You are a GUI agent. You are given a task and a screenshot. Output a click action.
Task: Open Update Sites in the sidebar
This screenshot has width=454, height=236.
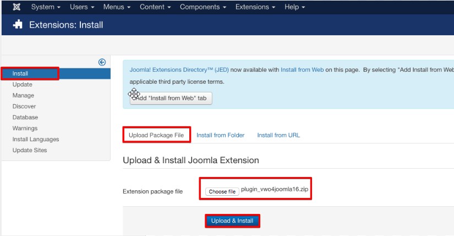point(30,150)
